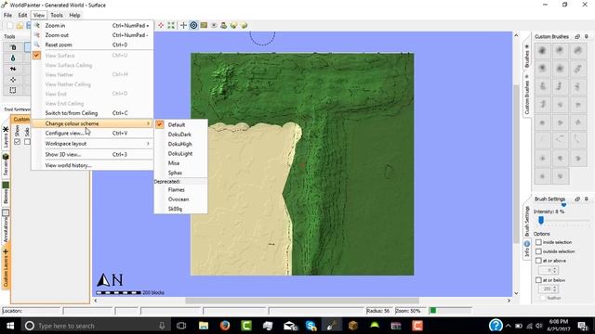Toggle the Show checkbox in Custom layers panel

coord(17,142)
